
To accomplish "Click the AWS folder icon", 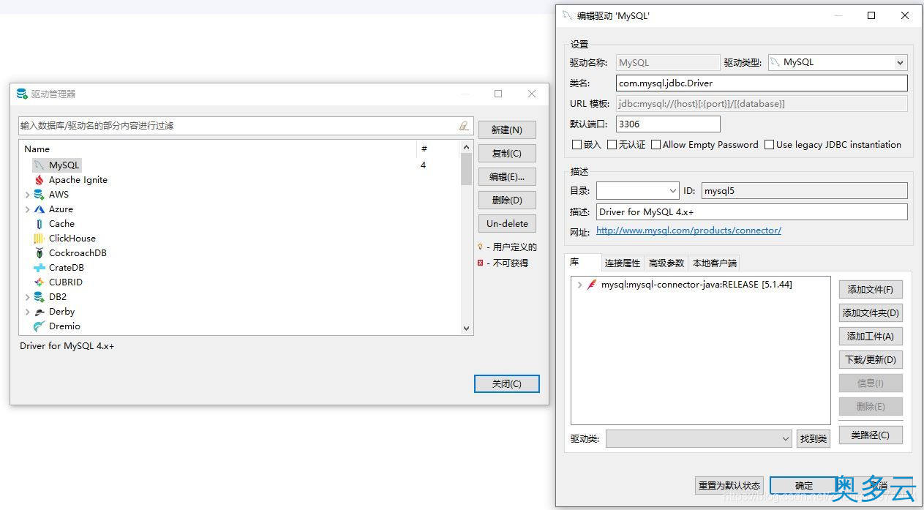I will [40, 195].
